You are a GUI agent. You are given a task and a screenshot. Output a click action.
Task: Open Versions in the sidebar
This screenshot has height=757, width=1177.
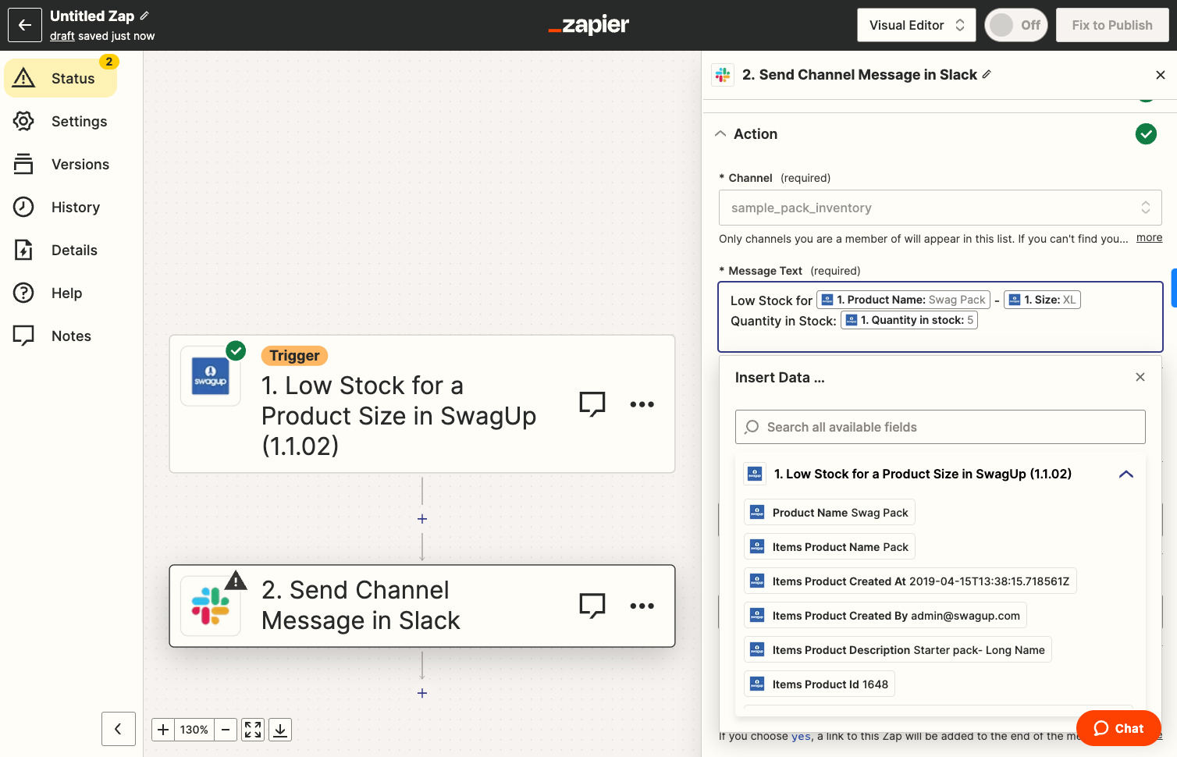(x=61, y=164)
